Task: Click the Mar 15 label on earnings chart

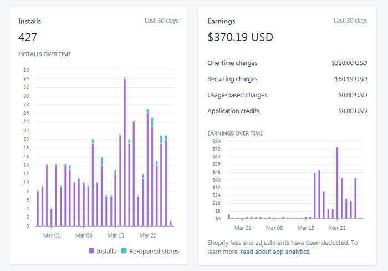Action: (x=306, y=228)
